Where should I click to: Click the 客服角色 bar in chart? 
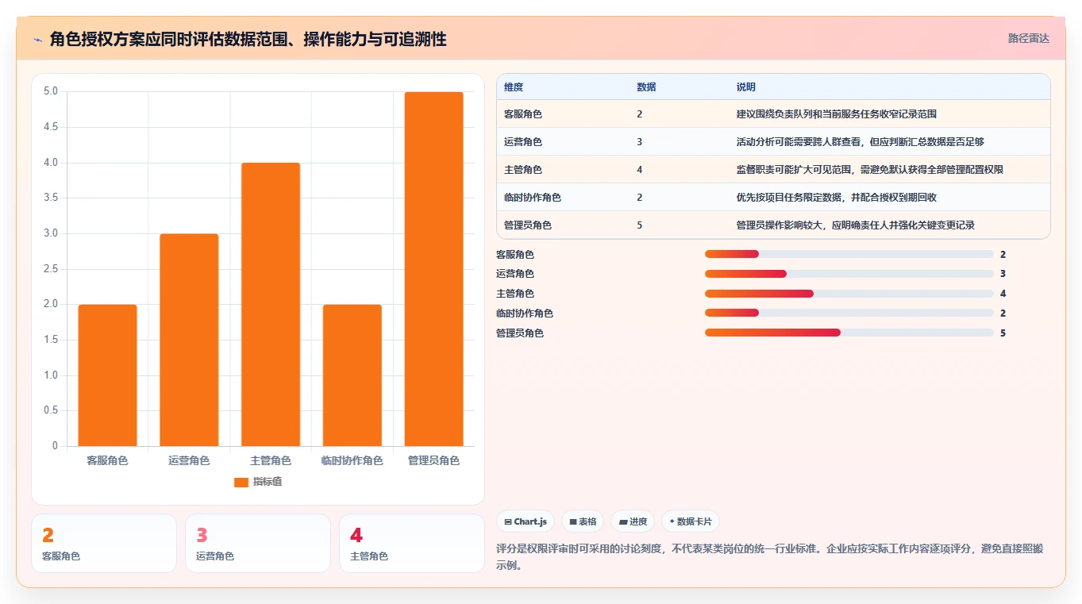(x=107, y=375)
